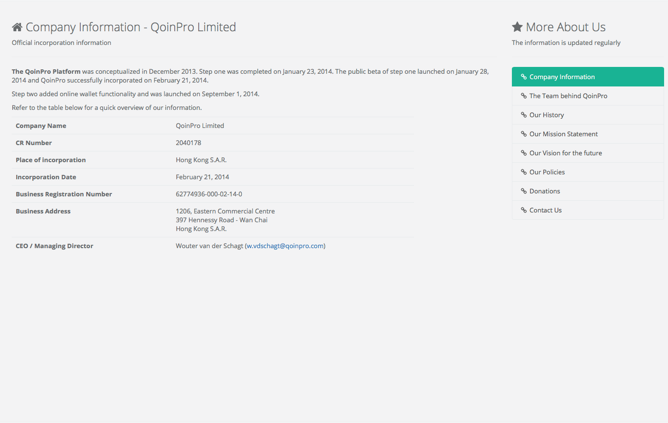This screenshot has height=423, width=668.
Task: Click the star icon beside More About Us
Action: click(x=517, y=27)
